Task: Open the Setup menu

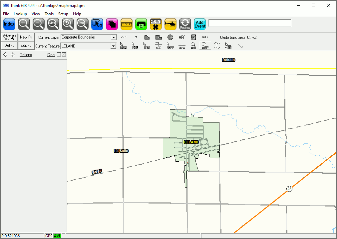Action: [63, 14]
